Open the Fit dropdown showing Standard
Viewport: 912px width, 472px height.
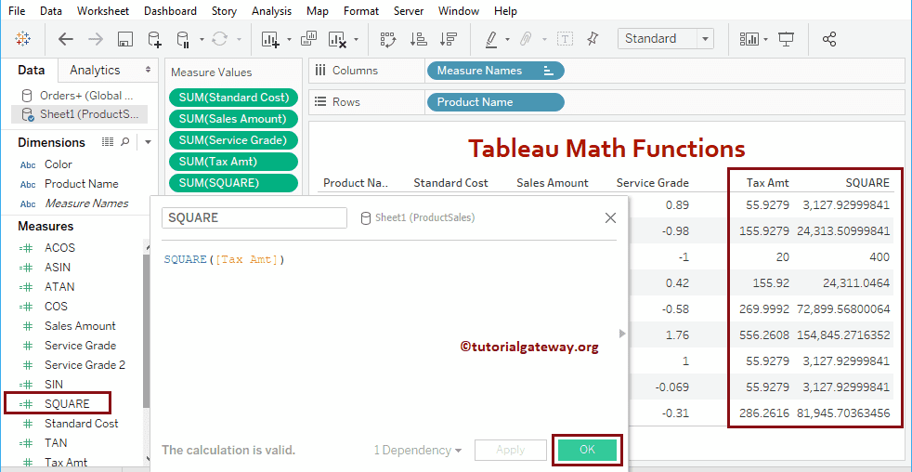tap(665, 39)
